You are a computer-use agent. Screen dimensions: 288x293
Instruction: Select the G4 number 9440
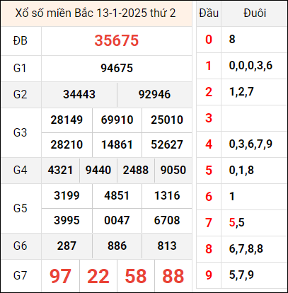[98, 170]
